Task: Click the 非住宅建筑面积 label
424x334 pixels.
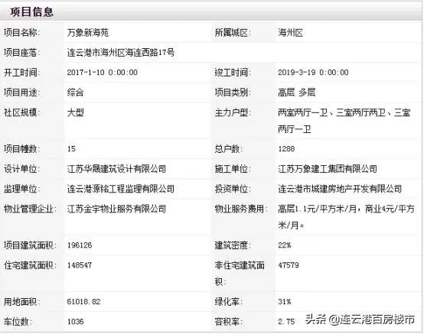Action: click(x=240, y=274)
